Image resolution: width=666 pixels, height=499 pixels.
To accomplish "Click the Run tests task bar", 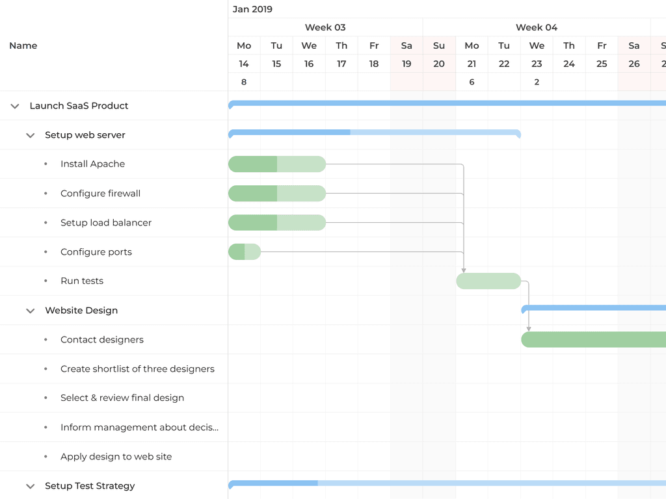I will [x=488, y=281].
